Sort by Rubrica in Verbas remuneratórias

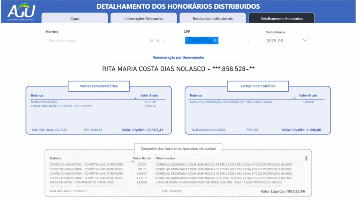[x=37, y=95]
